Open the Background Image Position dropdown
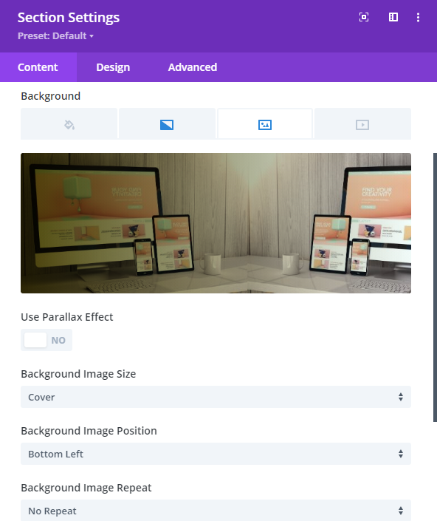The height and width of the screenshot is (521, 437). (216, 454)
